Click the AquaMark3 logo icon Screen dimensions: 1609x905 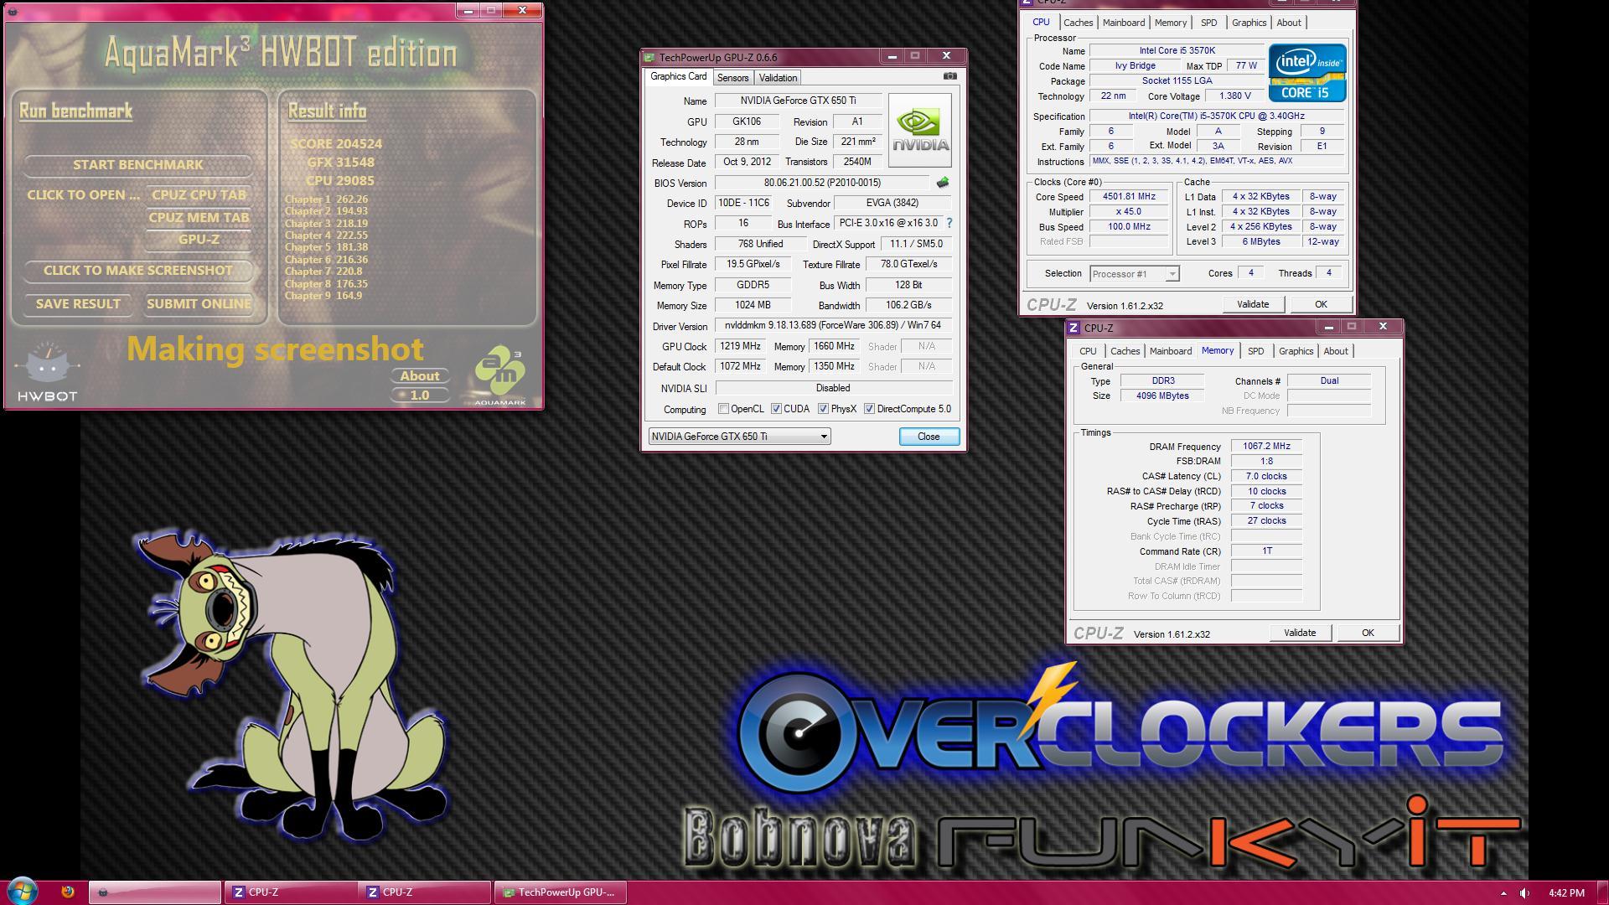click(x=500, y=375)
